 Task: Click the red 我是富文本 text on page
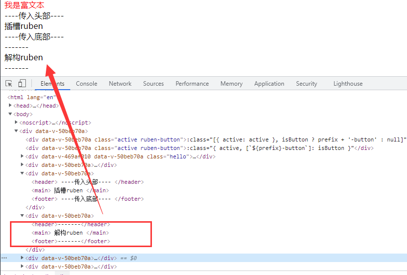pos(24,5)
